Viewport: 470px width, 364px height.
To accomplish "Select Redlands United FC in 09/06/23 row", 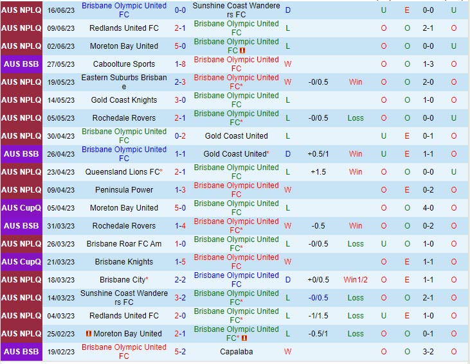I will (x=124, y=28).
